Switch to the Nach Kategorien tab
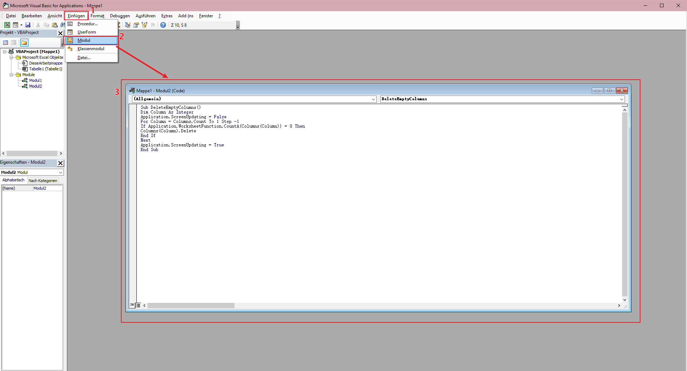 click(x=43, y=181)
